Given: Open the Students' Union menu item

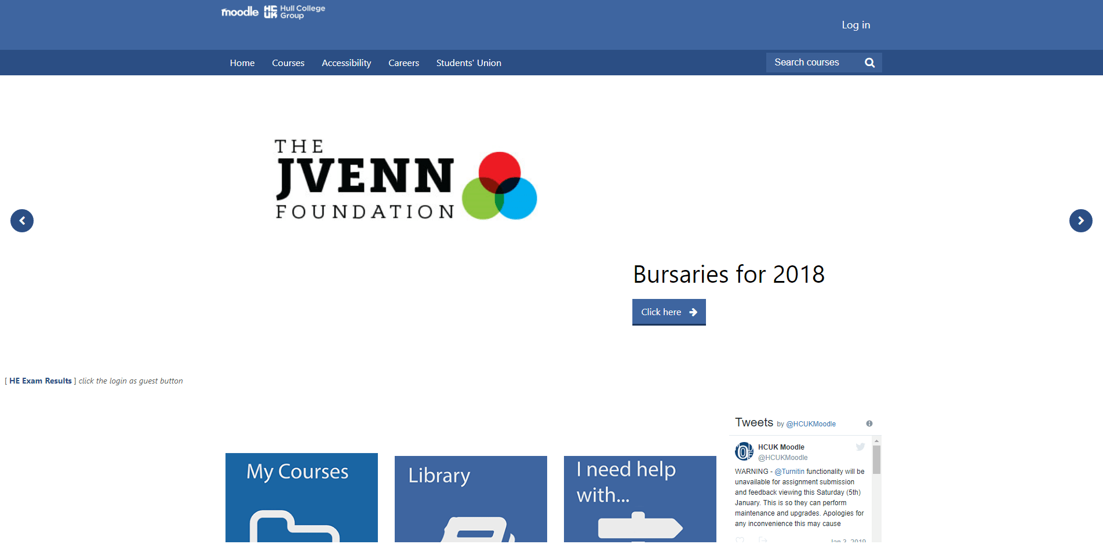Looking at the screenshot, I should pos(468,63).
